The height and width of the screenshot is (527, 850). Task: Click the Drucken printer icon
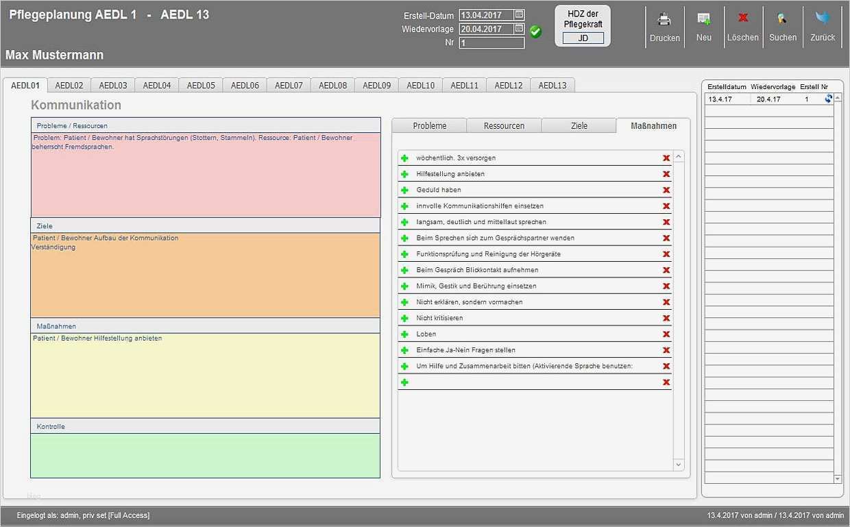664,19
